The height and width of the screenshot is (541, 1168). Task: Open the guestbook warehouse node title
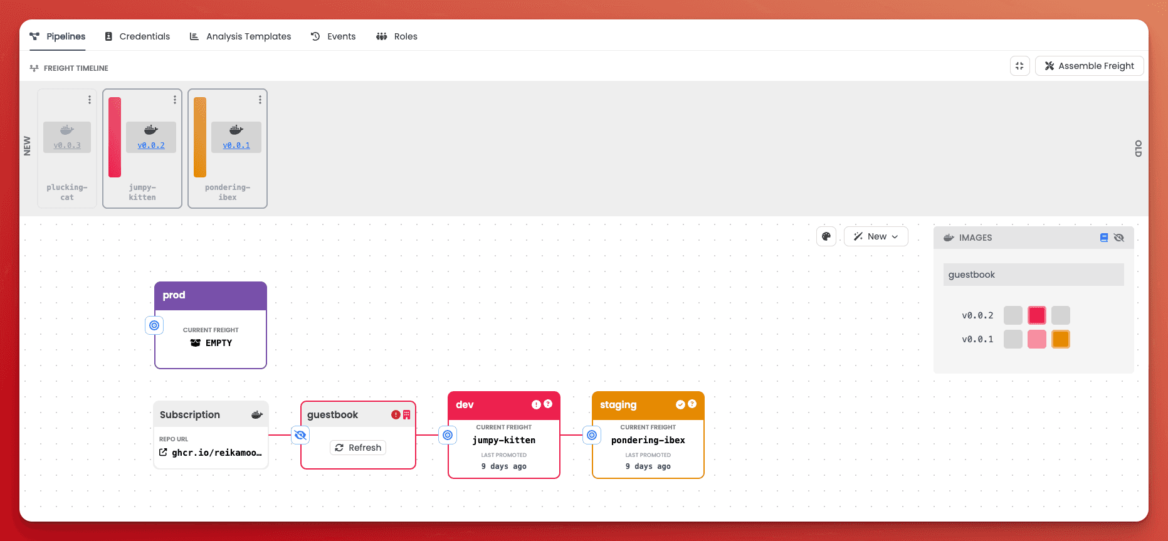click(x=332, y=415)
